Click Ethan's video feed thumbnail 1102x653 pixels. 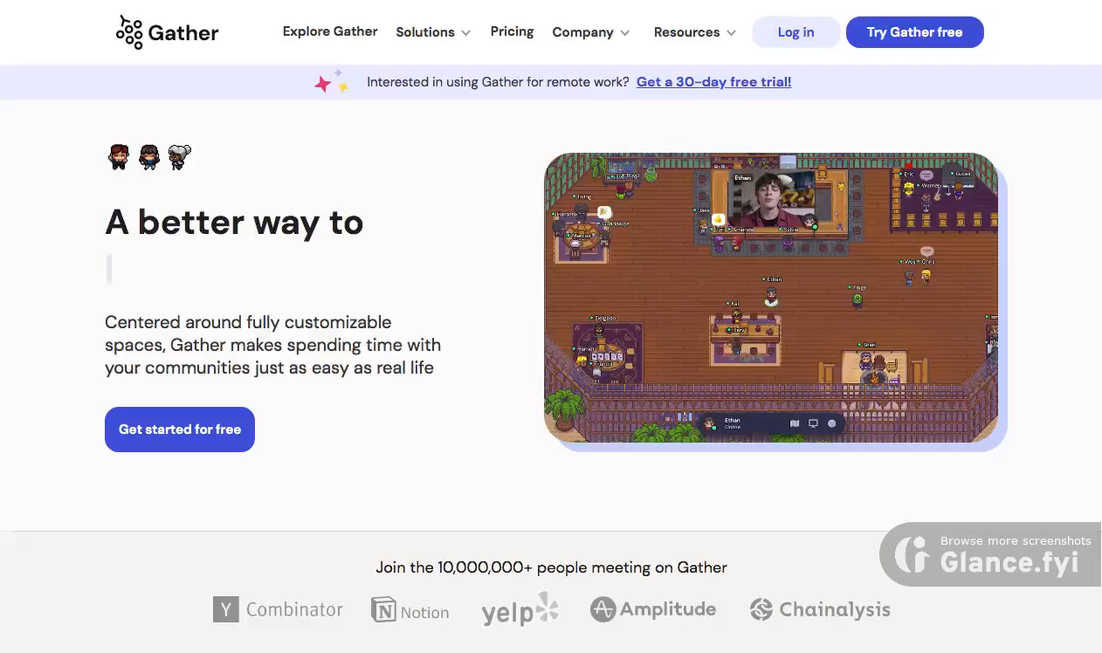click(772, 199)
